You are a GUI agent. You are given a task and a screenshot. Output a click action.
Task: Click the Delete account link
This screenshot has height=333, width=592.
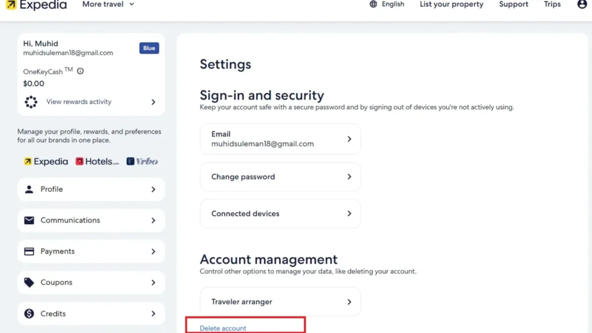(224, 328)
